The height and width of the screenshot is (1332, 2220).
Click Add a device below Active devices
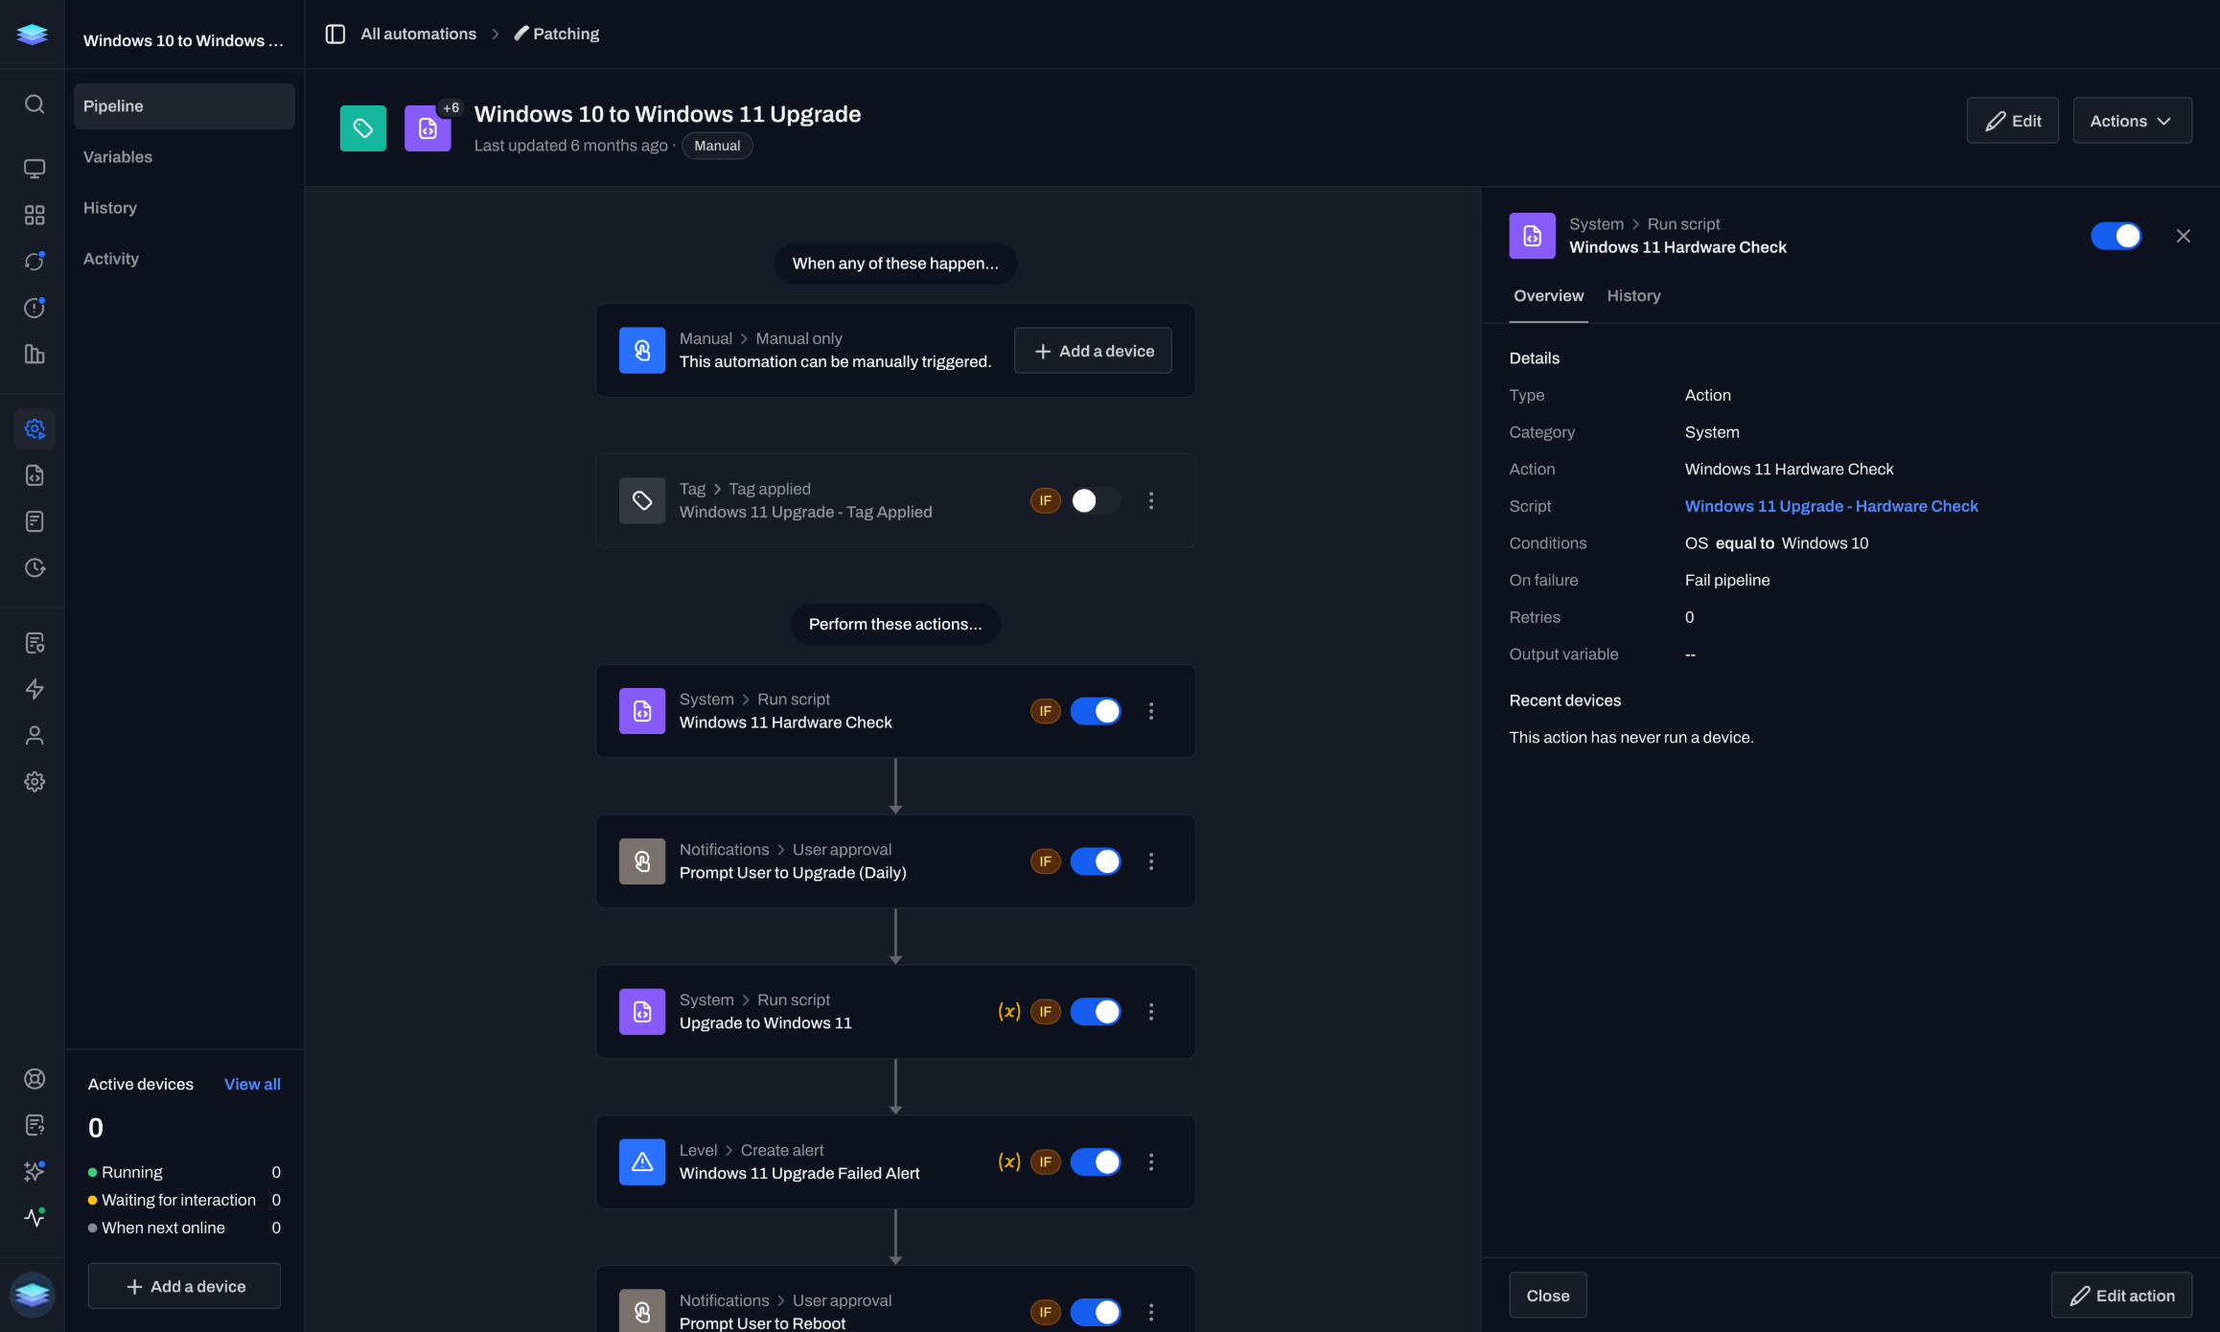click(184, 1286)
